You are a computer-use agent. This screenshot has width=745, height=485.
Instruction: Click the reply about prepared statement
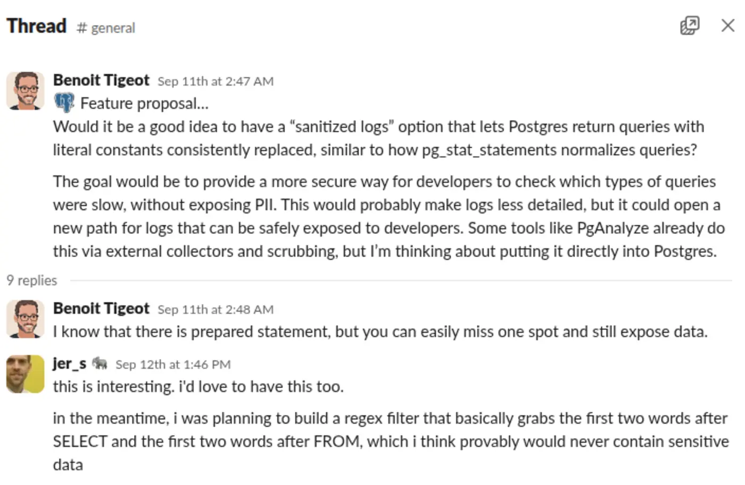pyautogui.click(x=380, y=332)
